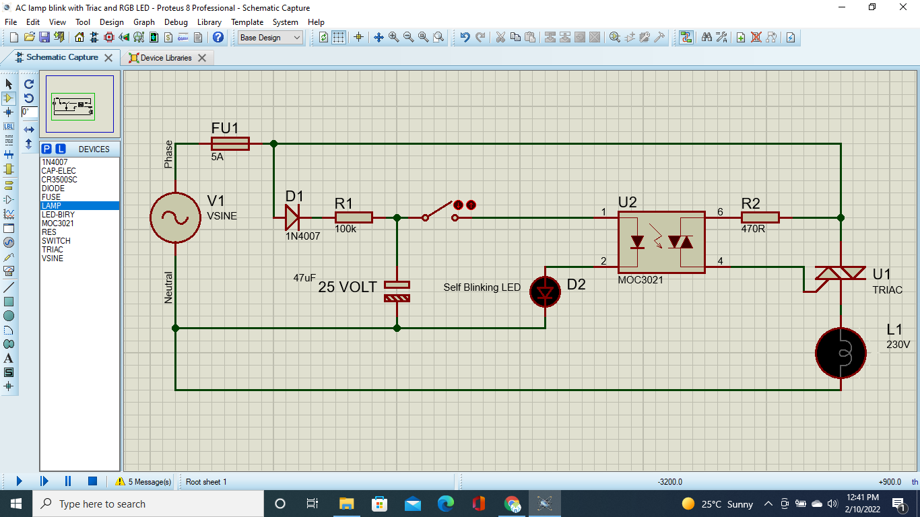Viewport: 920px width, 517px height.
Task: Undo last action
Action: [x=465, y=37]
